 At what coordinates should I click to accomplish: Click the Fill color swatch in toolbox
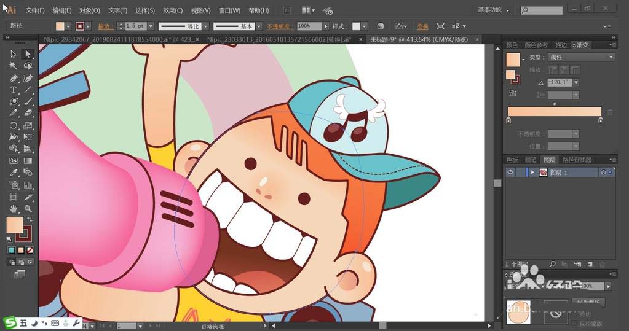[x=15, y=225]
